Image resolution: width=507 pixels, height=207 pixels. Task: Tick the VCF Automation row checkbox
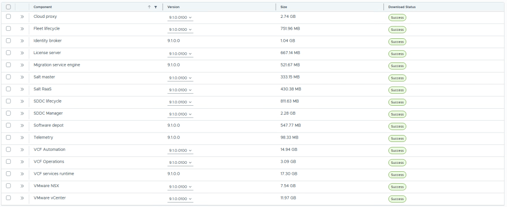pyautogui.click(x=8, y=149)
